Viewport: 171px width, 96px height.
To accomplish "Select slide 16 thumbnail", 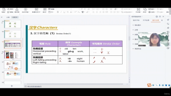I will [13, 54].
